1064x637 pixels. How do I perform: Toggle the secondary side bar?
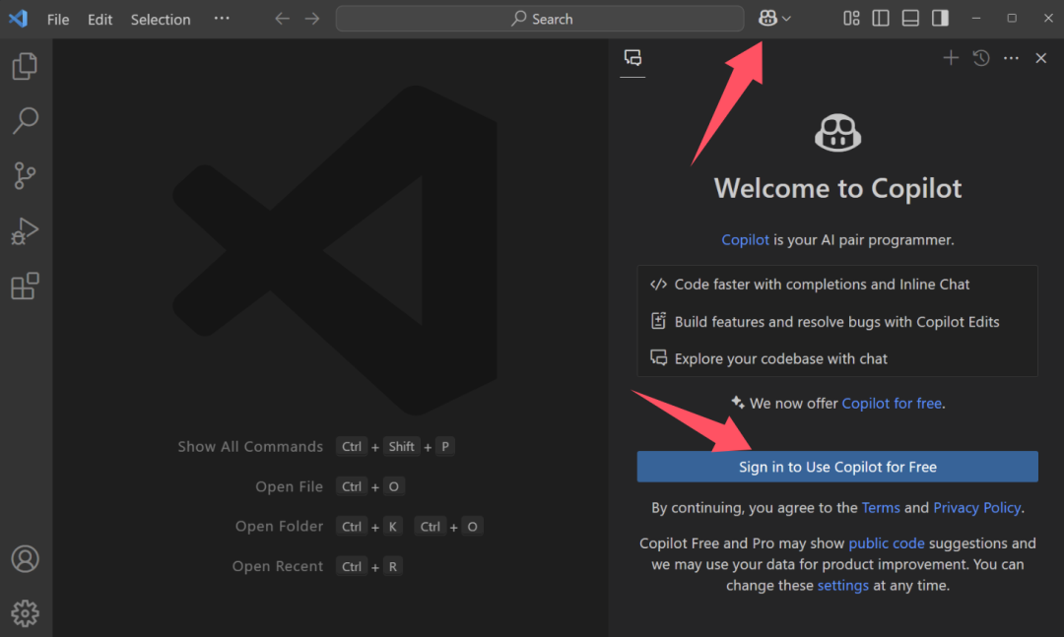(x=940, y=19)
